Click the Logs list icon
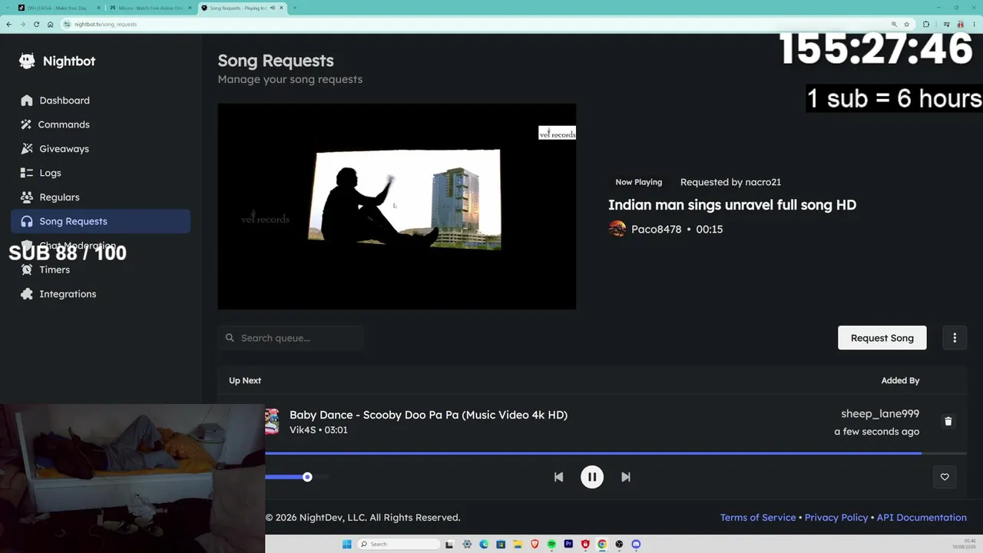983x553 pixels. pos(27,173)
